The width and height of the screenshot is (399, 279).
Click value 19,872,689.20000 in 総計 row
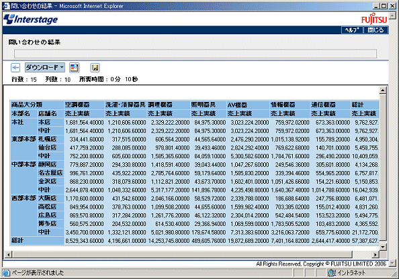pyautogui.click(x=248, y=241)
